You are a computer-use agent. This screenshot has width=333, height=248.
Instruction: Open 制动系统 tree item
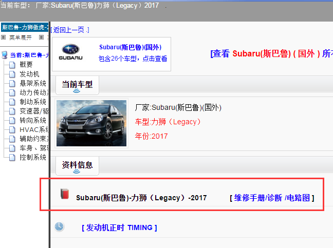(33, 102)
